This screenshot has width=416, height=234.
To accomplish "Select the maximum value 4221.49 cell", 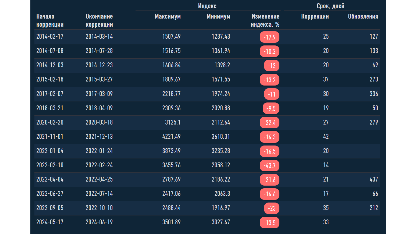I will 171,137.
